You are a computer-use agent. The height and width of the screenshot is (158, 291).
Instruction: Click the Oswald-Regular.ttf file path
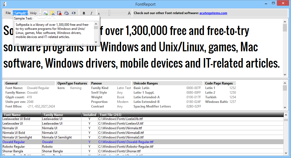126,142
